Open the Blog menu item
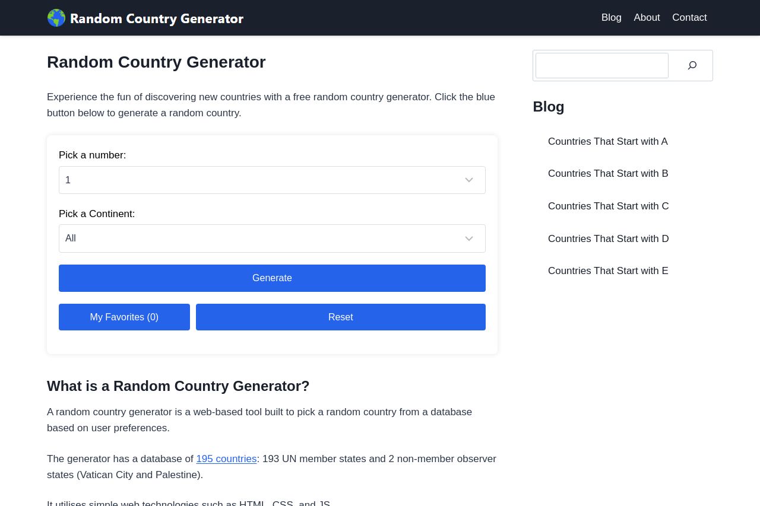Image resolution: width=760 pixels, height=506 pixels. 611,18
